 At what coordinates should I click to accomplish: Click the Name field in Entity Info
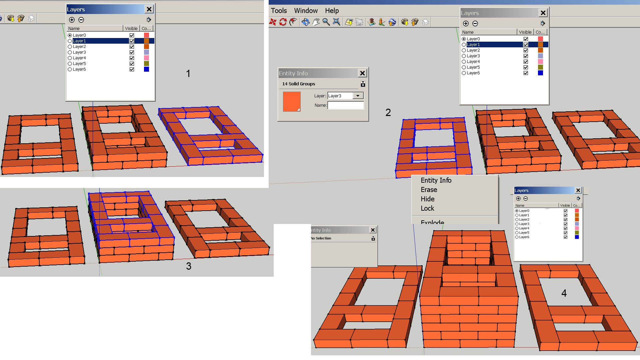click(346, 105)
